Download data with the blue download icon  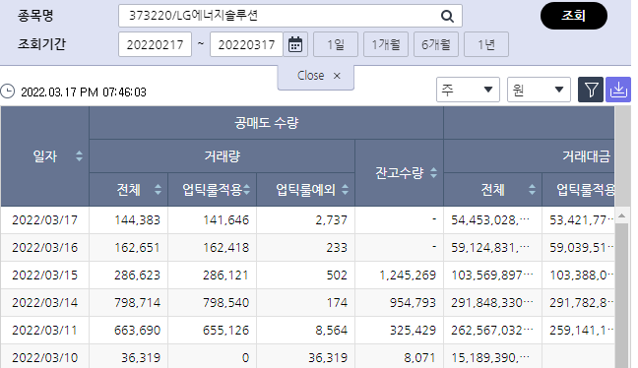click(x=618, y=90)
